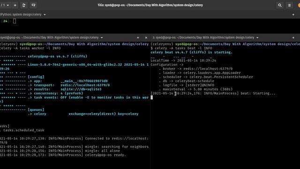Click the Tilix window title text
The height and width of the screenshot is (169, 300).
point(150,5)
